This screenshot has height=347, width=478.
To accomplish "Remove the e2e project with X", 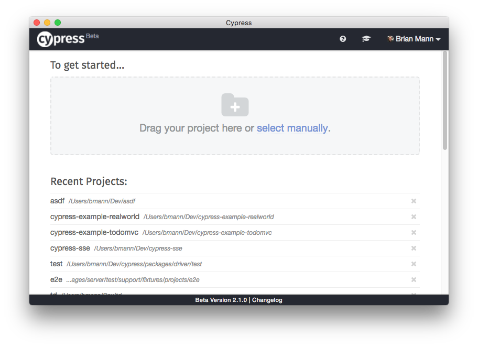I will click(x=414, y=279).
